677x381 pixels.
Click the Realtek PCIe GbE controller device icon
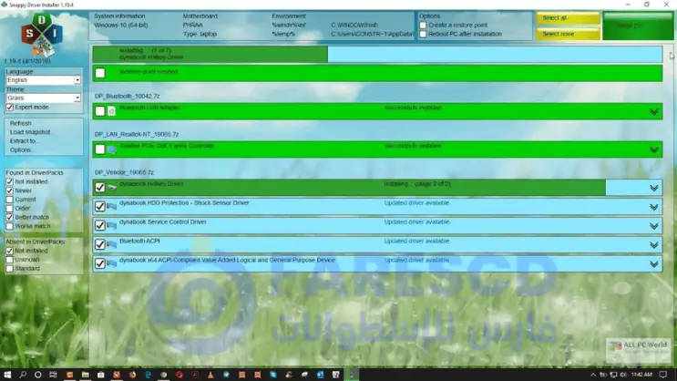[111, 149]
